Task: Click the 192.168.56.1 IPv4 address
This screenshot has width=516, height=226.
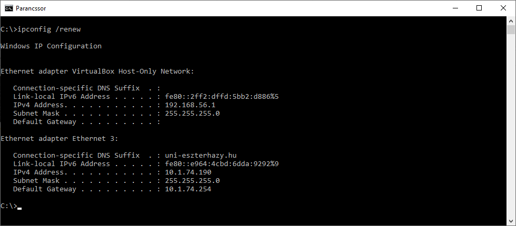Action: (x=190, y=105)
